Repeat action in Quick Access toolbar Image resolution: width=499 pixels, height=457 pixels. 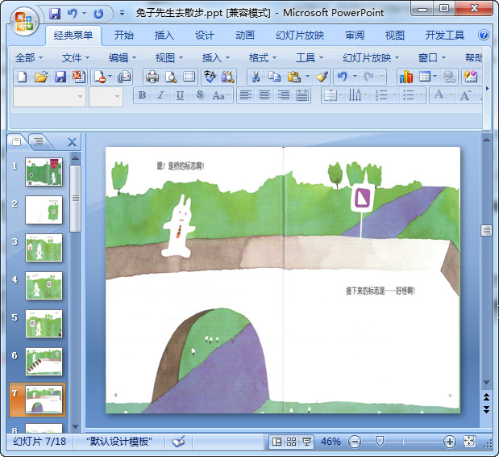[98, 14]
